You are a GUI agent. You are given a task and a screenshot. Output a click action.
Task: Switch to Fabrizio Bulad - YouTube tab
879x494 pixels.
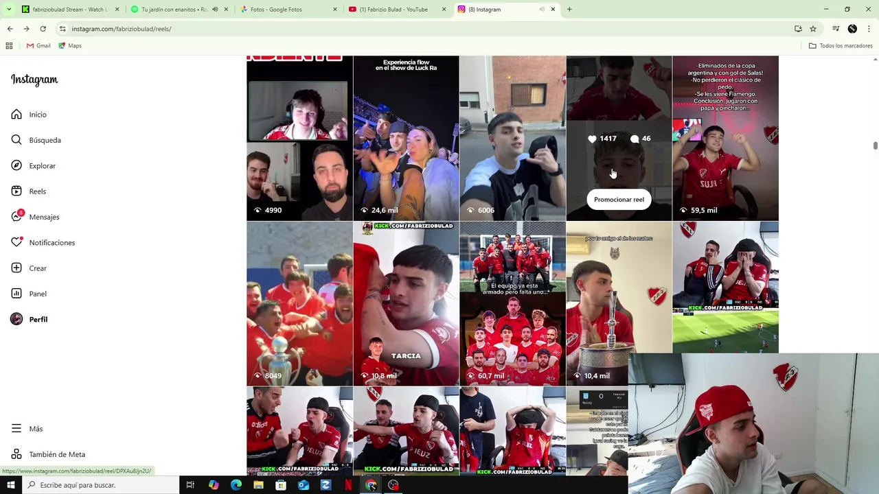coord(393,10)
